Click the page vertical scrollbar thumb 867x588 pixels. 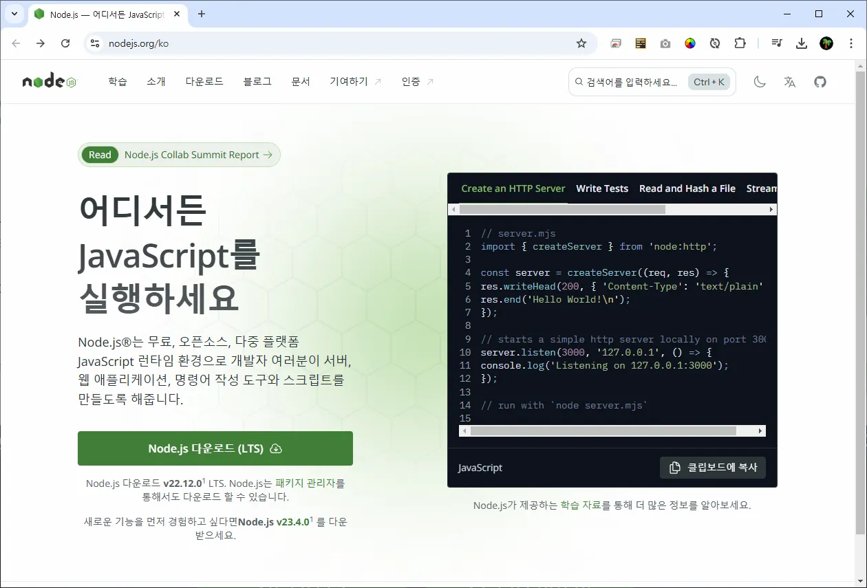(x=860, y=303)
